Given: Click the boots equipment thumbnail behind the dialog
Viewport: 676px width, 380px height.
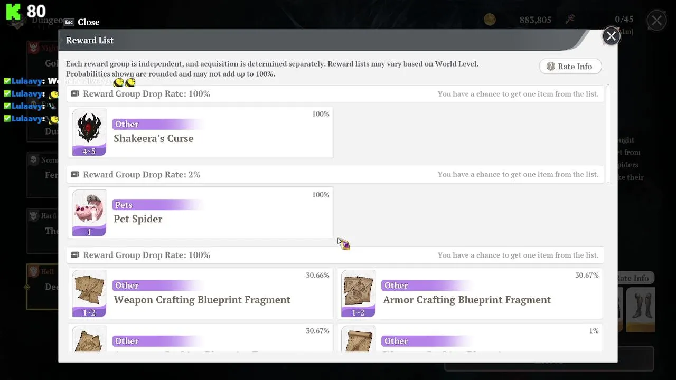Looking at the screenshot, I should coord(640,309).
